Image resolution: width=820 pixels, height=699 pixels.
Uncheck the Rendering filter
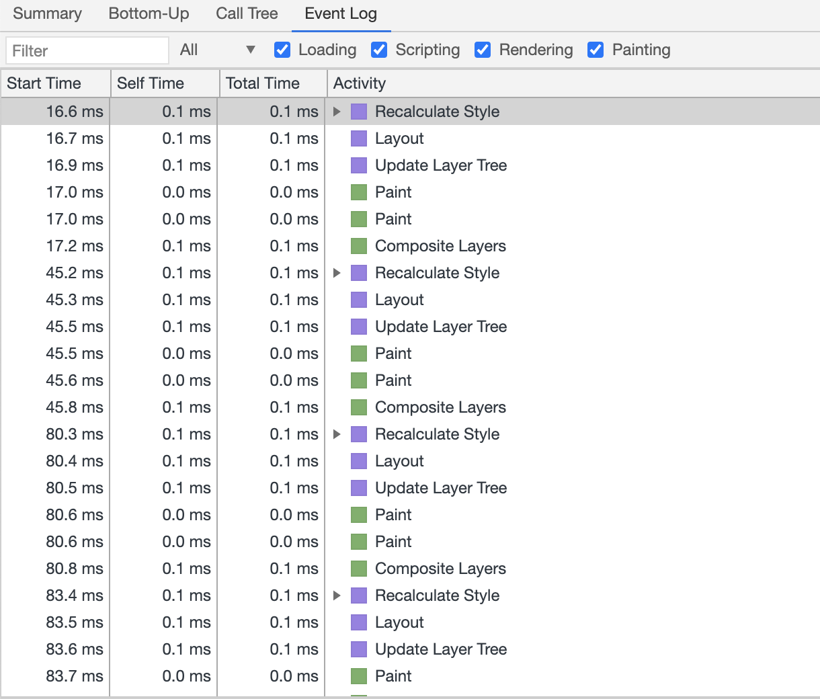(x=483, y=50)
